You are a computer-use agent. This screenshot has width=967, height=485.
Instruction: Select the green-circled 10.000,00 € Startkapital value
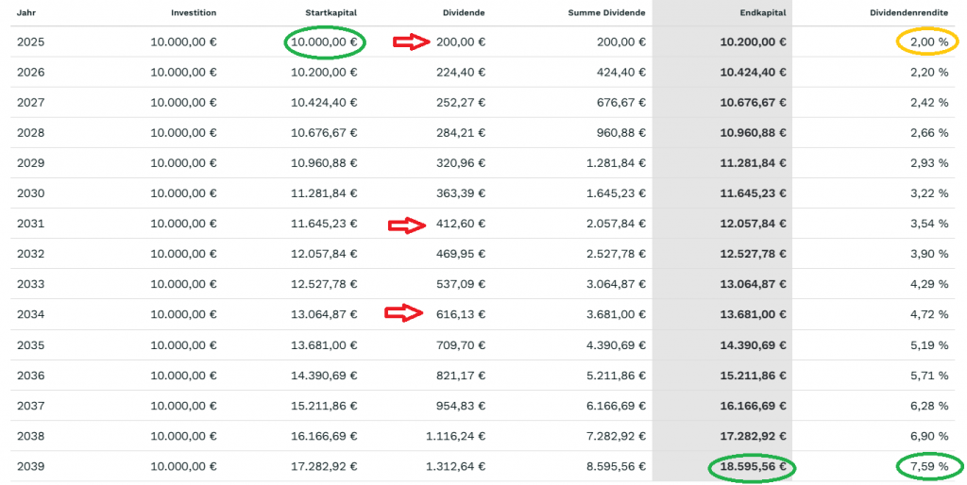[325, 42]
